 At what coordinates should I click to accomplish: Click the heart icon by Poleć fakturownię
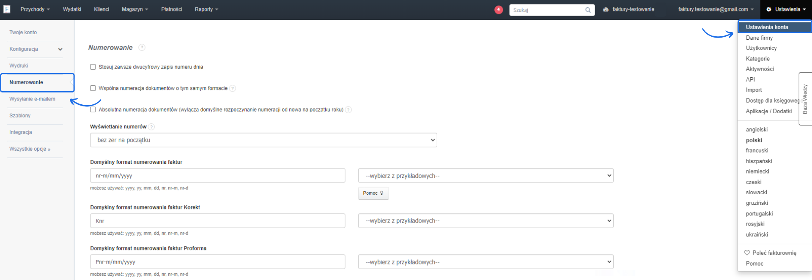(x=747, y=253)
